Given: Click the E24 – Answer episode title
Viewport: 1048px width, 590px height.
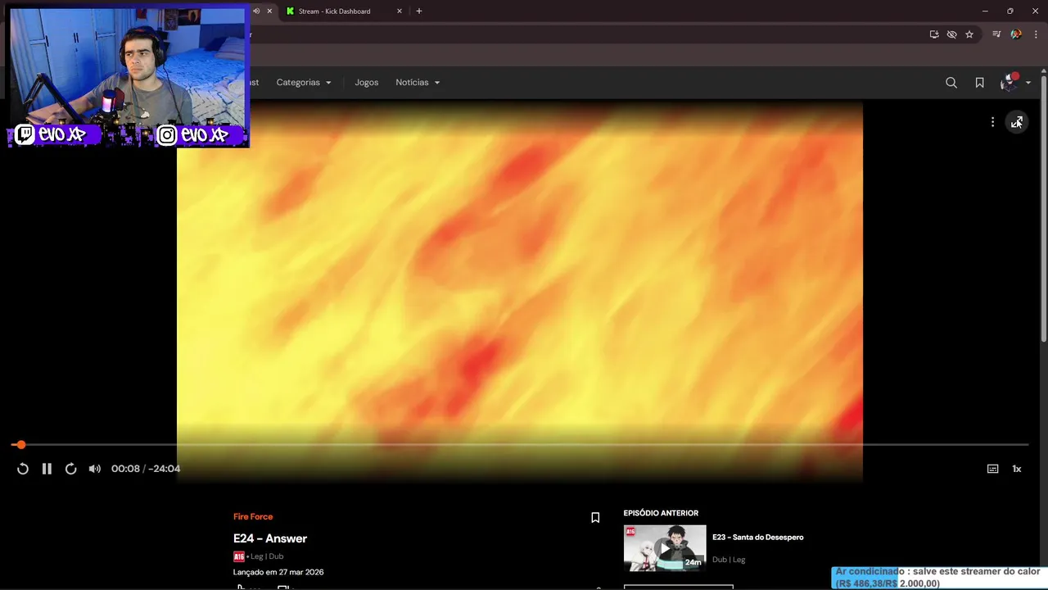Looking at the screenshot, I should (270, 538).
